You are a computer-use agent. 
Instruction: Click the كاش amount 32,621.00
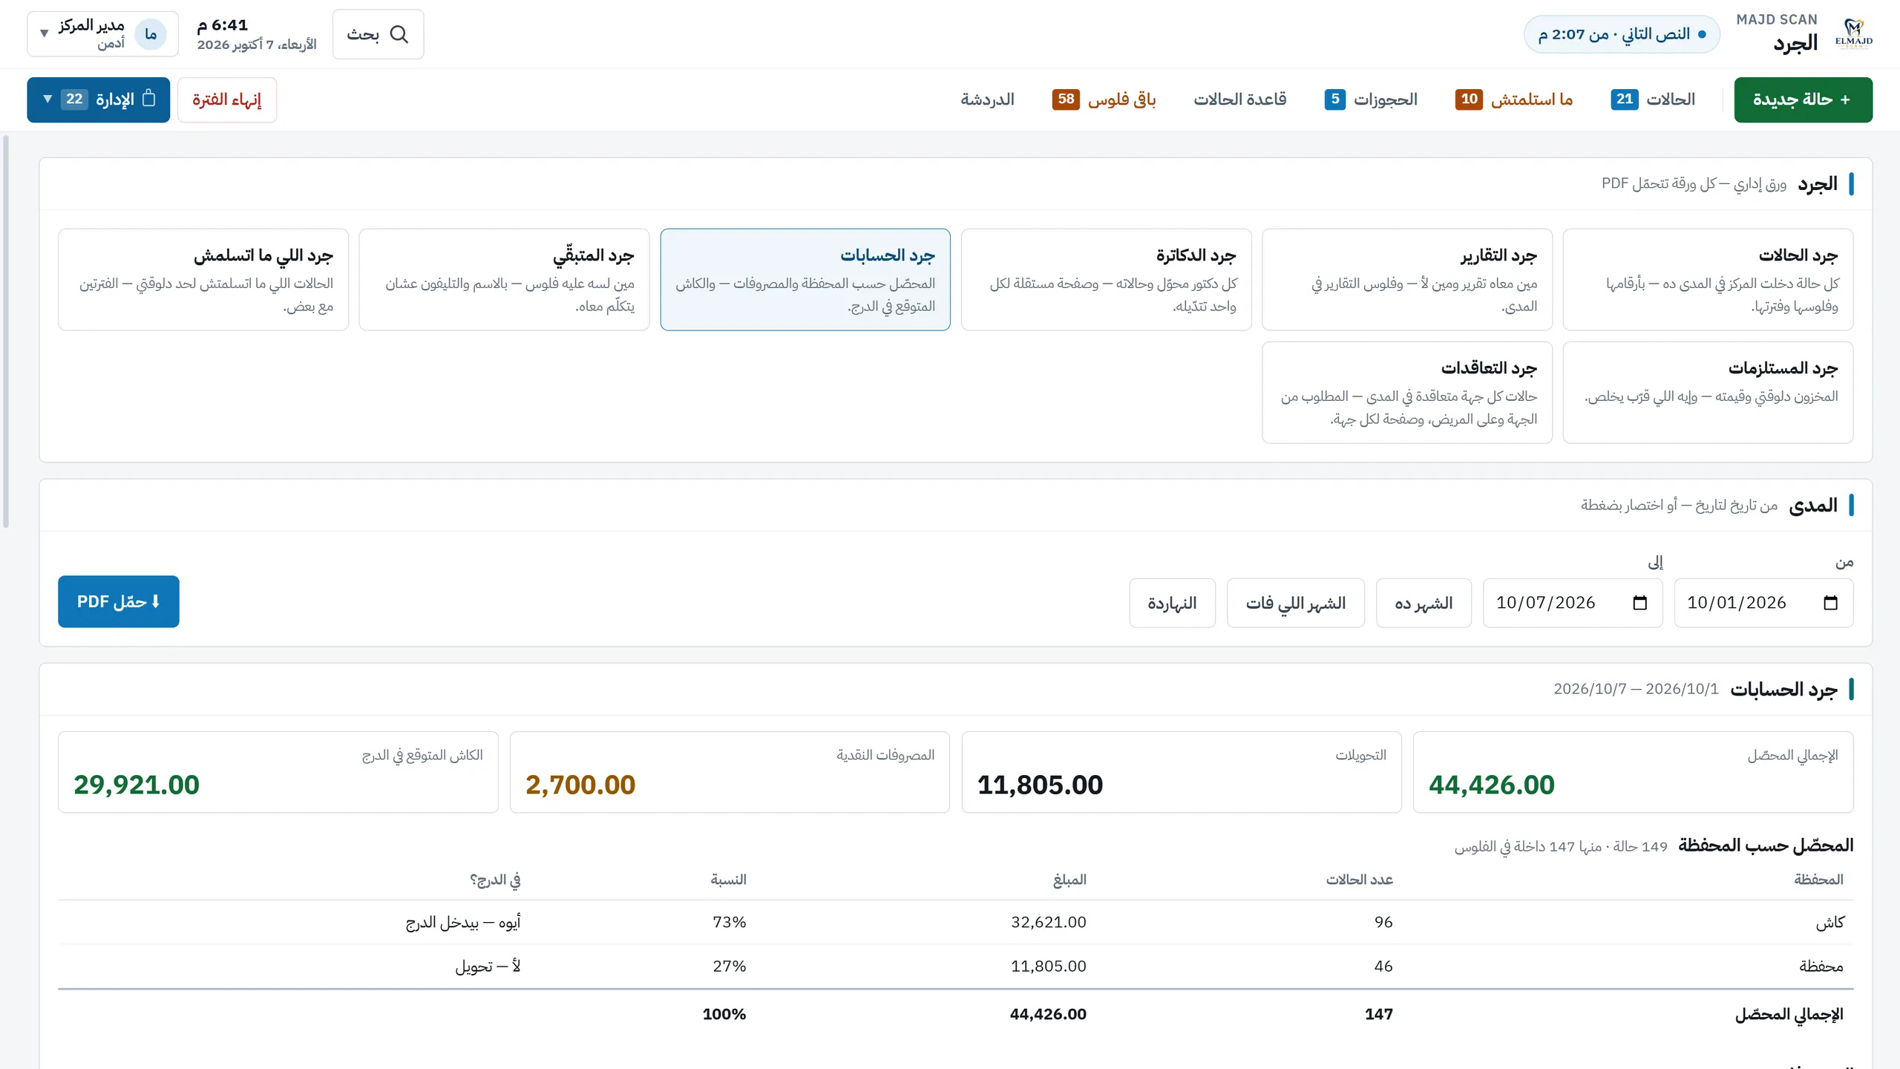click(1048, 922)
